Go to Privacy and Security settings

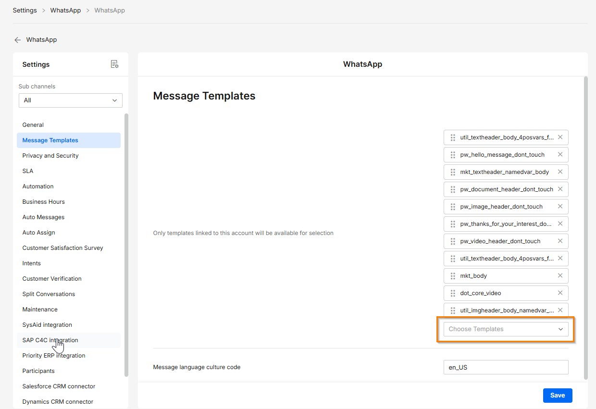[x=69, y=156]
